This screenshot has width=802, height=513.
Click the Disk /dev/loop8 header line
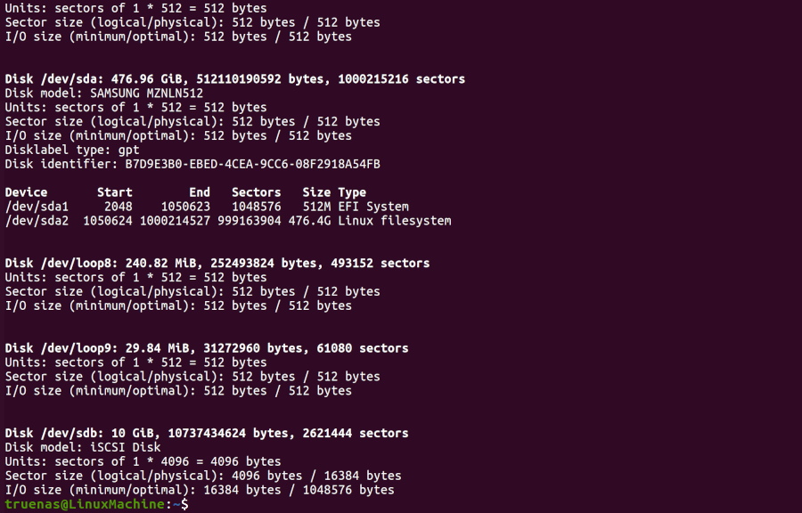pyautogui.click(x=217, y=264)
